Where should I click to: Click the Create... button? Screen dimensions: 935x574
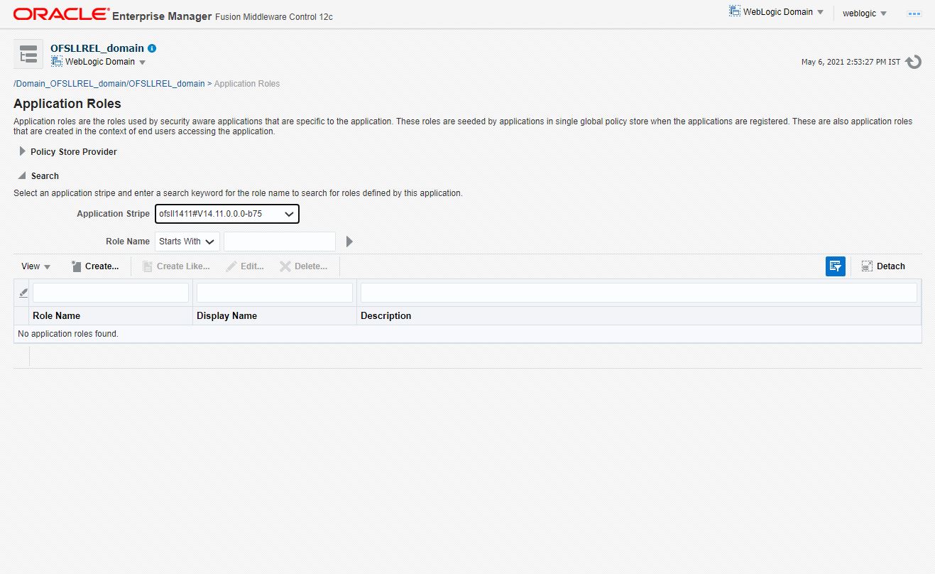pos(95,266)
